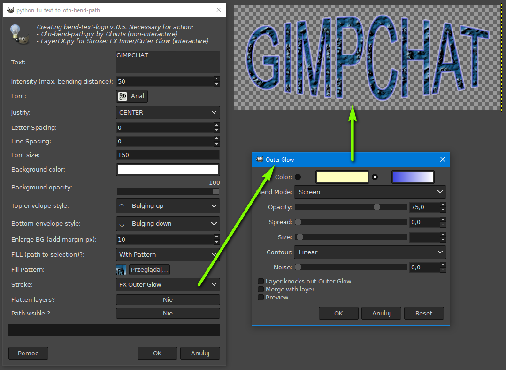Toggle the Path visible Nie button
Image resolution: width=506 pixels, height=370 pixels.
click(168, 313)
